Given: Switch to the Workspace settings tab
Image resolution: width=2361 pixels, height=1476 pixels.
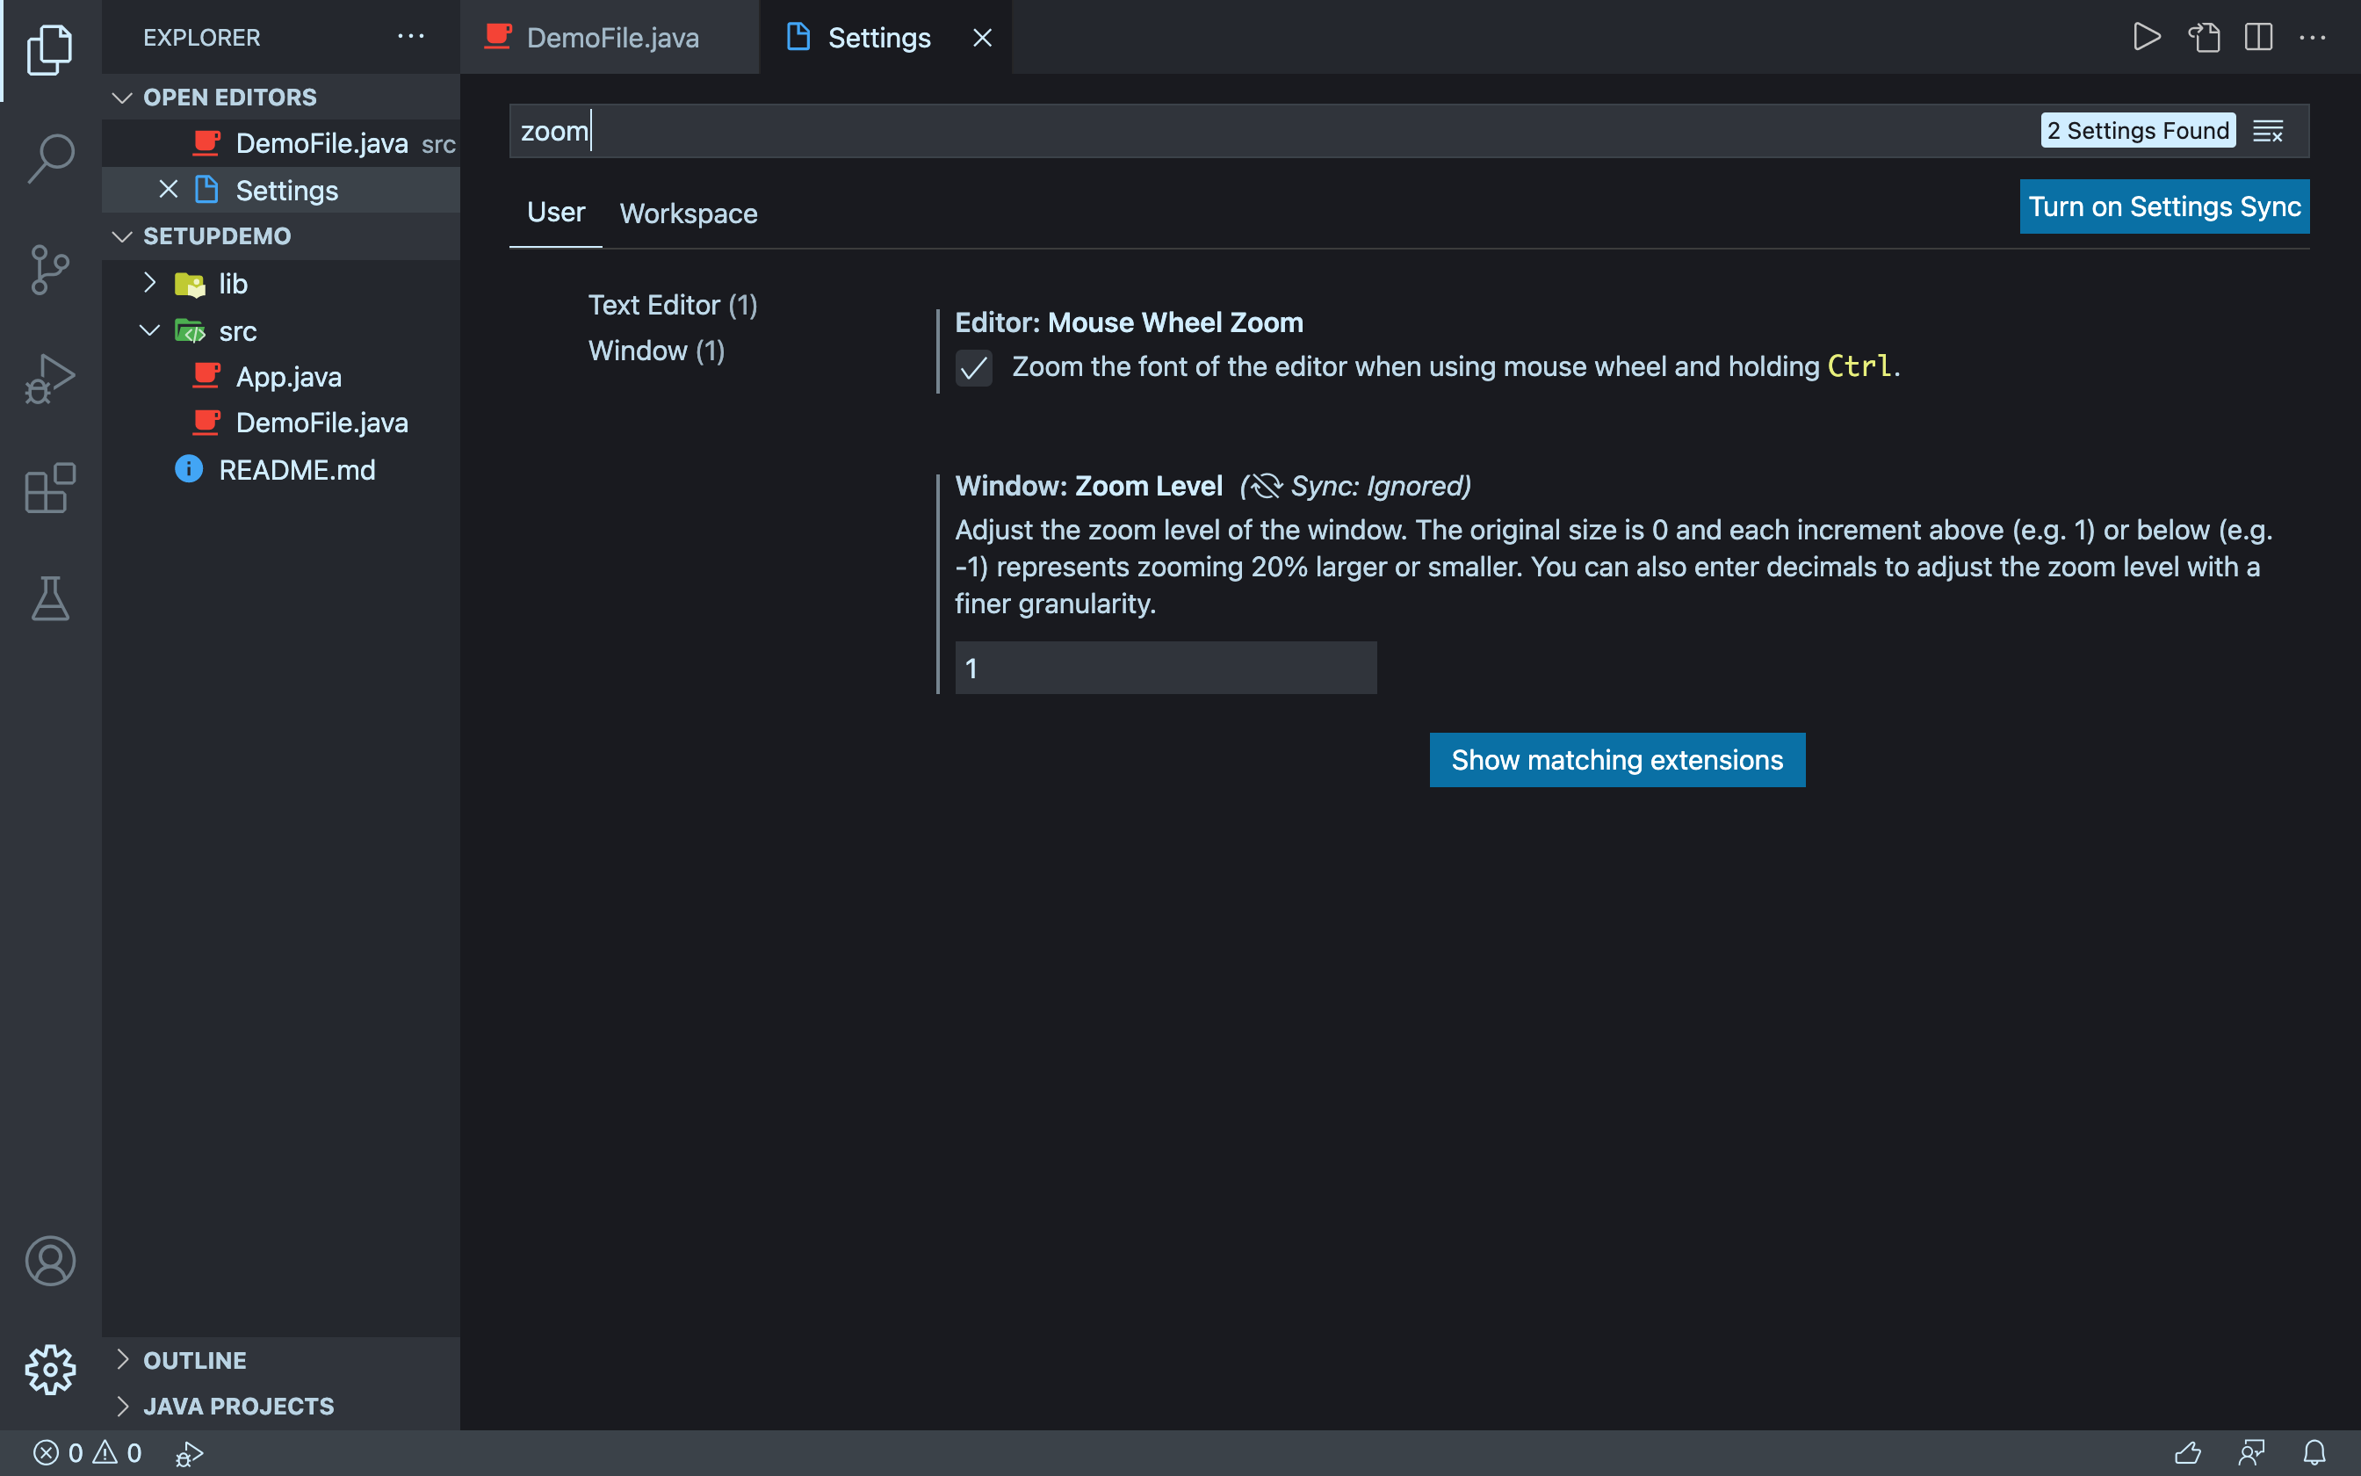Looking at the screenshot, I should pyautogui.click(x=687, y=213).
